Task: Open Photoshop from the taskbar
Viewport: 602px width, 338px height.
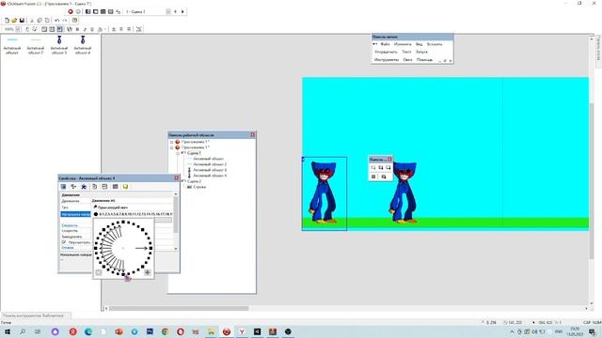Action: tap(150, 331)
